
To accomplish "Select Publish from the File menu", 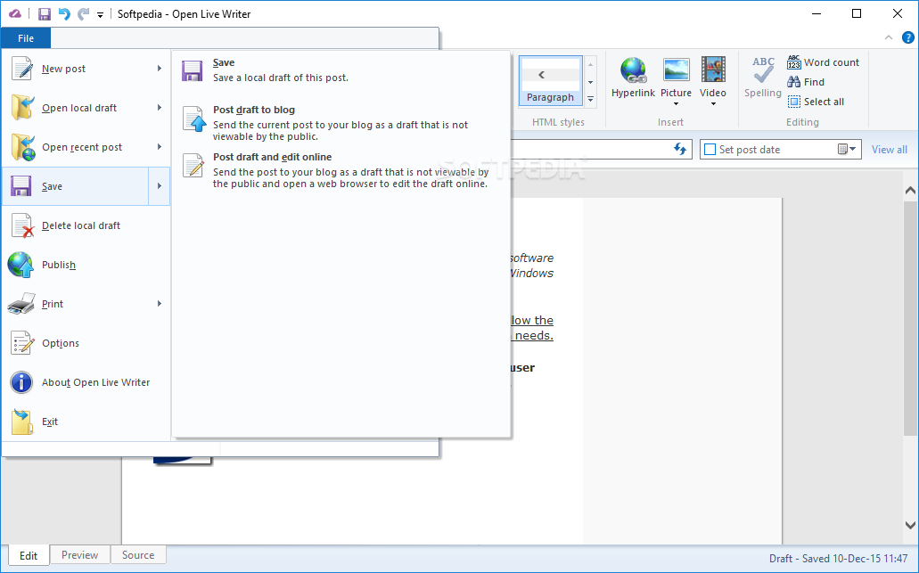I will point(86,265).
